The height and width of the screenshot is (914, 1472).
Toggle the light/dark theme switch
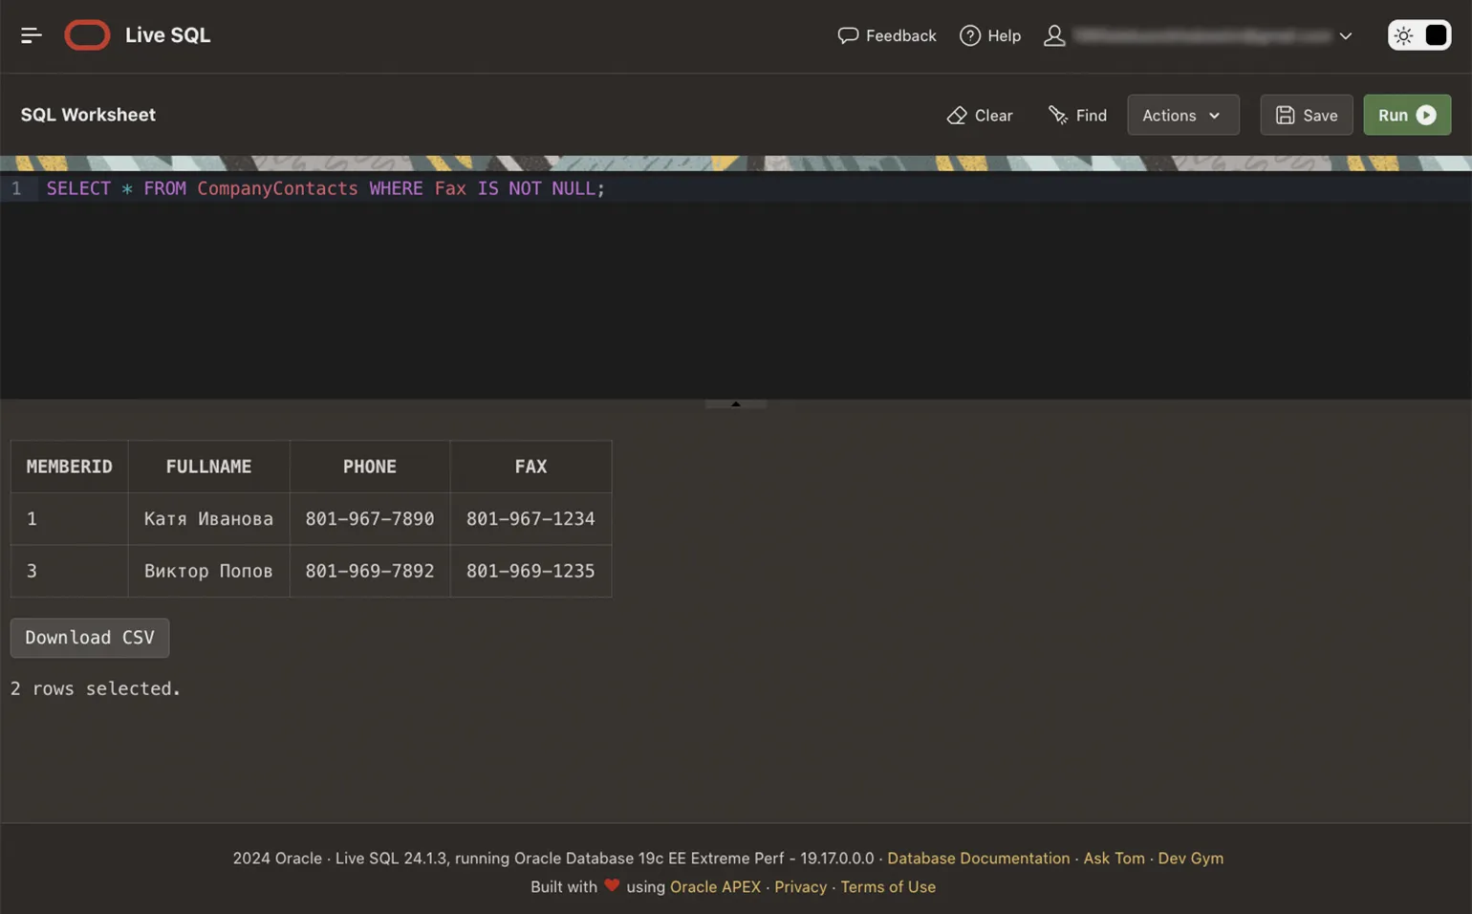(1418, 35)
